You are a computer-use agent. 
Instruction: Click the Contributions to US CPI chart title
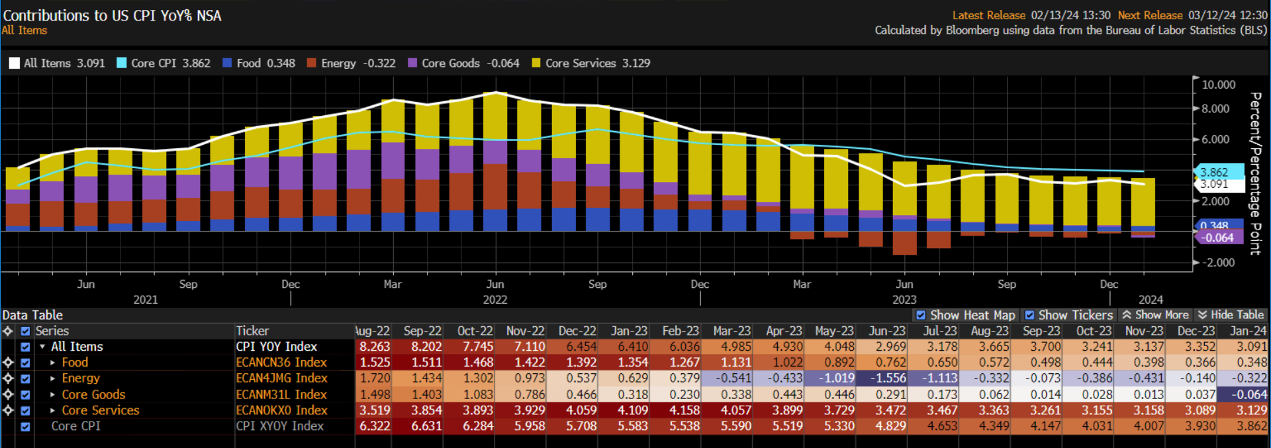[x=112, y=15]
